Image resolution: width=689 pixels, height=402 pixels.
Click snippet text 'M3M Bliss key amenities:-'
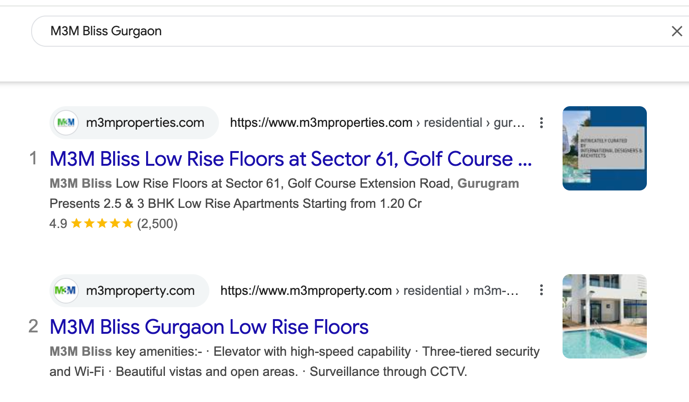(x=126, y=352)
